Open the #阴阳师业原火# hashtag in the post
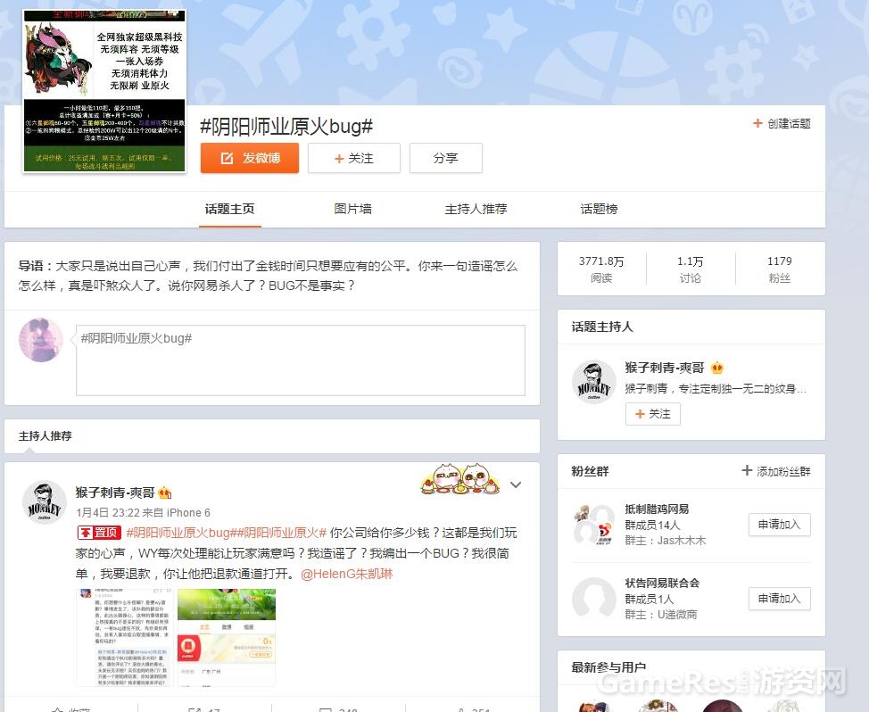 pyautogui.click(x=282, y=533)
